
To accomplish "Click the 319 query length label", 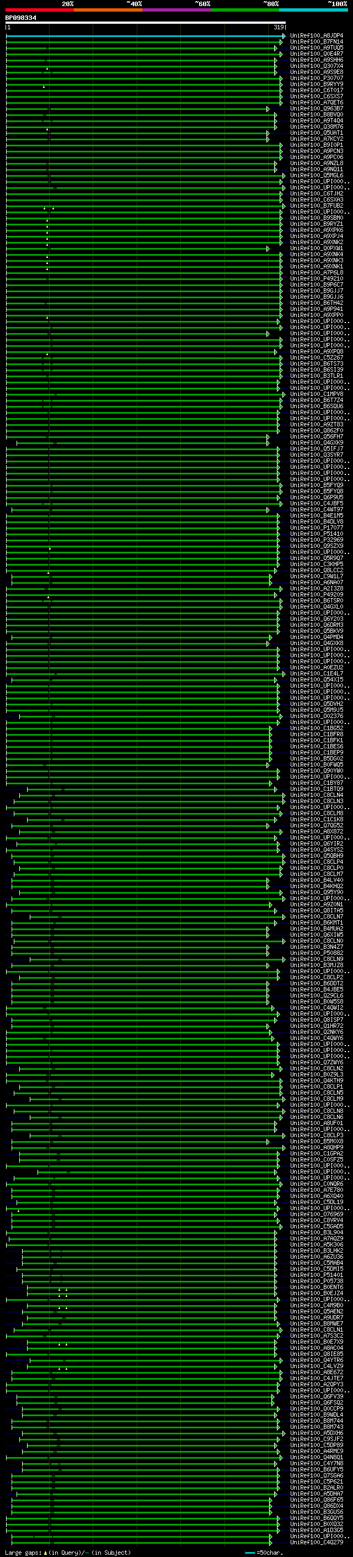I will pyautogui.click(x=279, y=27).
